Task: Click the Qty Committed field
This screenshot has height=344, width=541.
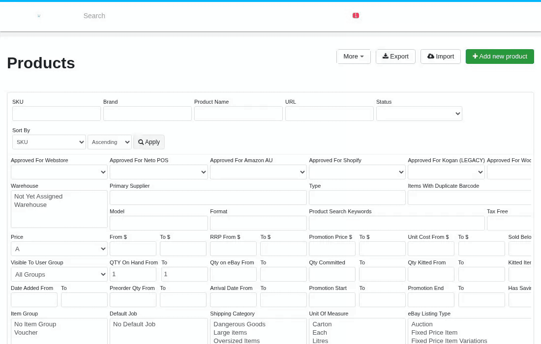Action: [x=332, y=274]
